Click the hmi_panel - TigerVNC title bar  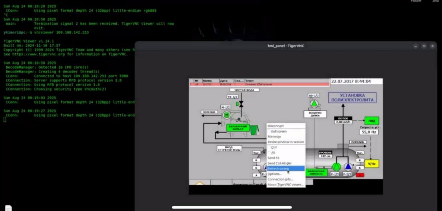pos(286,46)
